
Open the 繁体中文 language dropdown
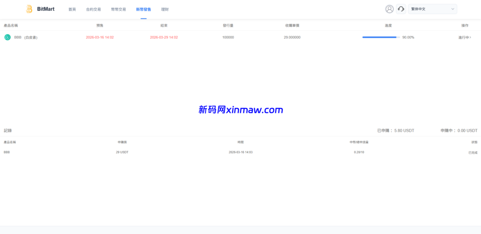[433, 9]
